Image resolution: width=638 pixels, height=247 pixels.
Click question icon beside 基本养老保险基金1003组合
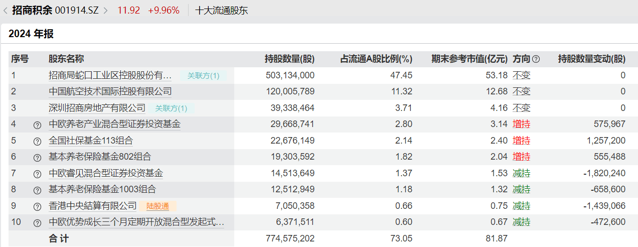coord(37,190)
